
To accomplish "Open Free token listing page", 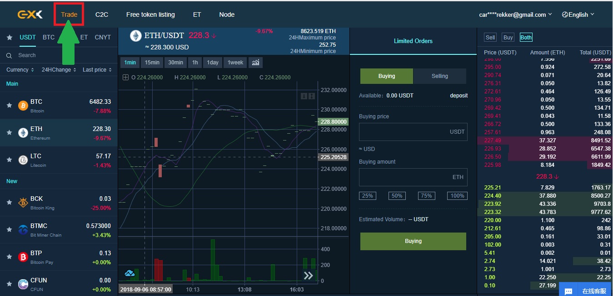I will pyautogui.click(x=150, y=15).
